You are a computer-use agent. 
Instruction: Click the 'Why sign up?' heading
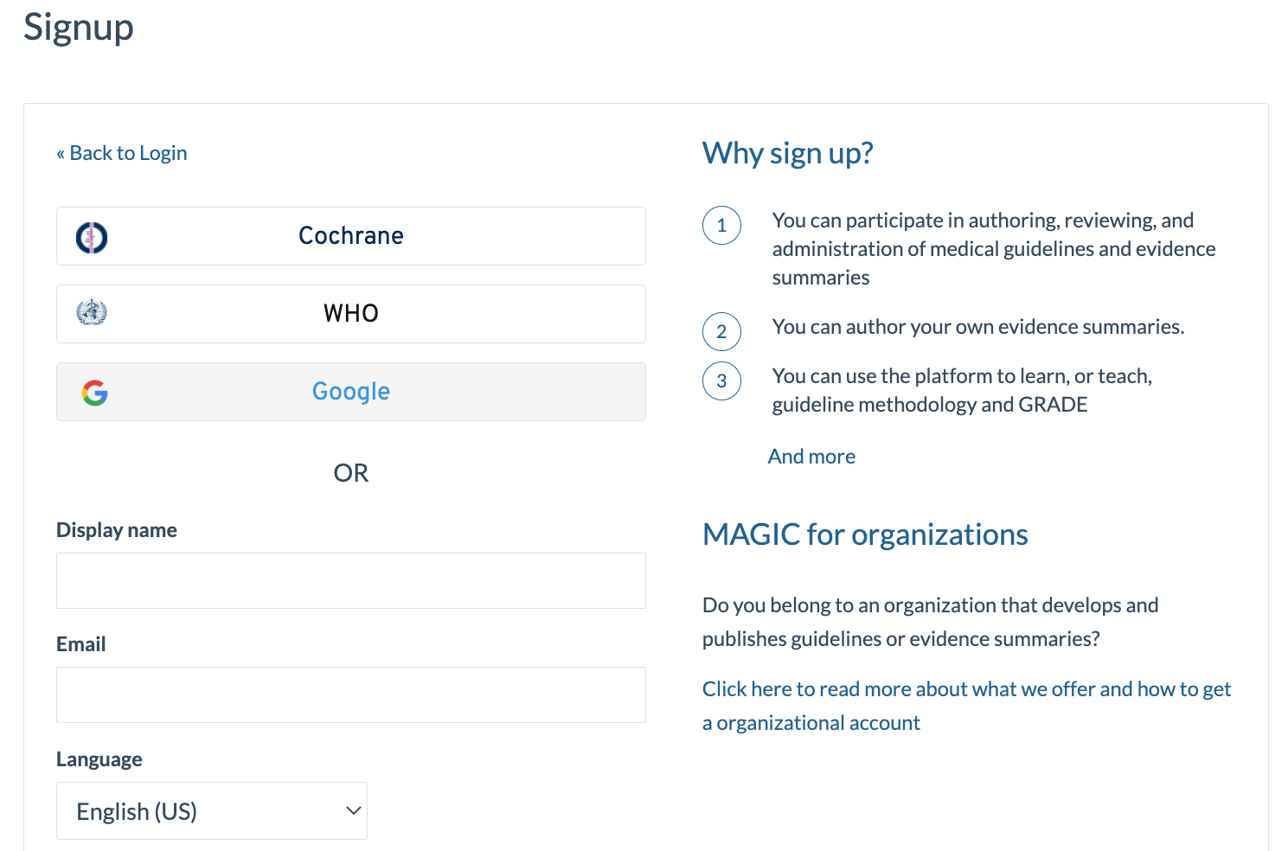coord(788,153)
